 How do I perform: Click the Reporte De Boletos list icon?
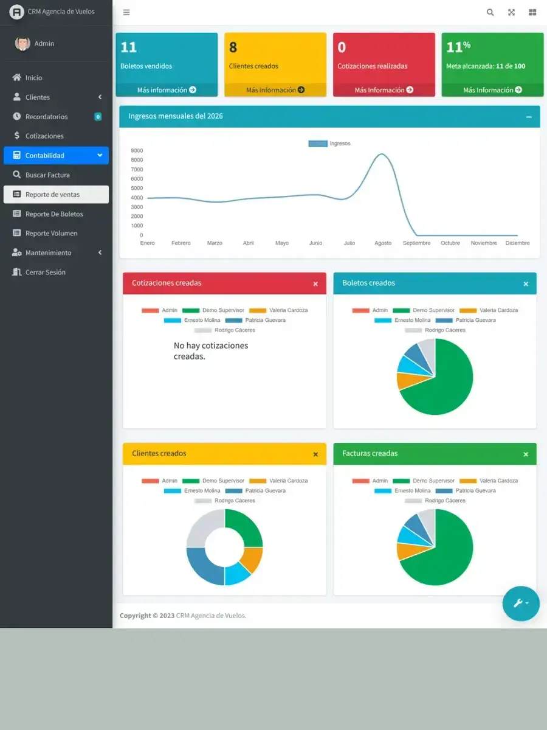[x=17, y=214]
